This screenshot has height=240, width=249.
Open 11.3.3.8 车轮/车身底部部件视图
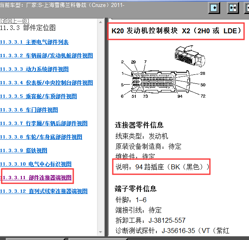[41, 137]
